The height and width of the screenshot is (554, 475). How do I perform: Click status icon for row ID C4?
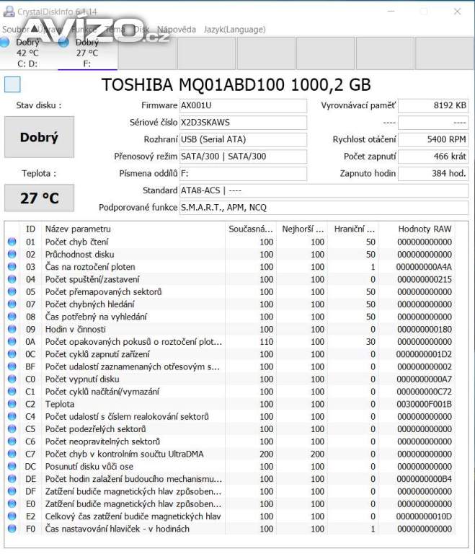[x=12, y=416]
